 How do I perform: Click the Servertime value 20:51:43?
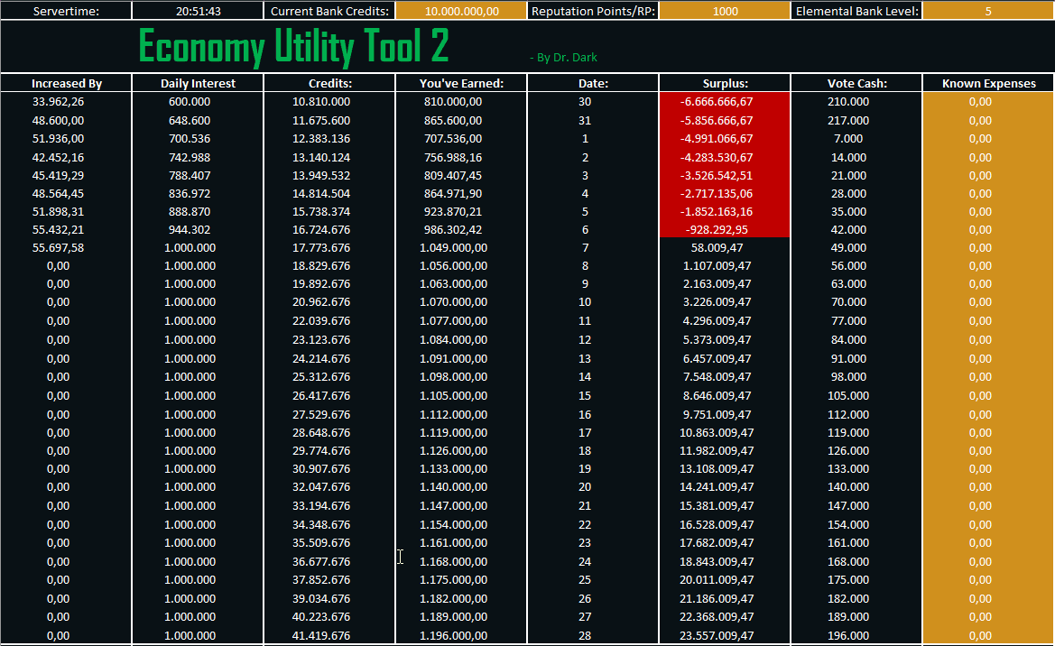point(198,11)
